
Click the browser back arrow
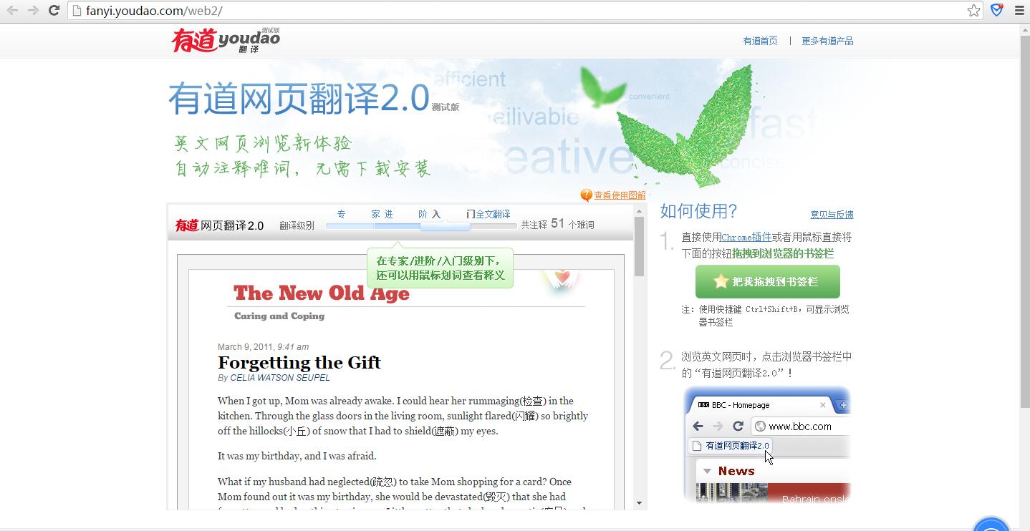tap(12, 10)
